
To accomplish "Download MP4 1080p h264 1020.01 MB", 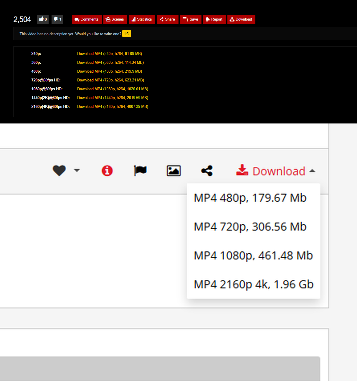I will (113, 89).
